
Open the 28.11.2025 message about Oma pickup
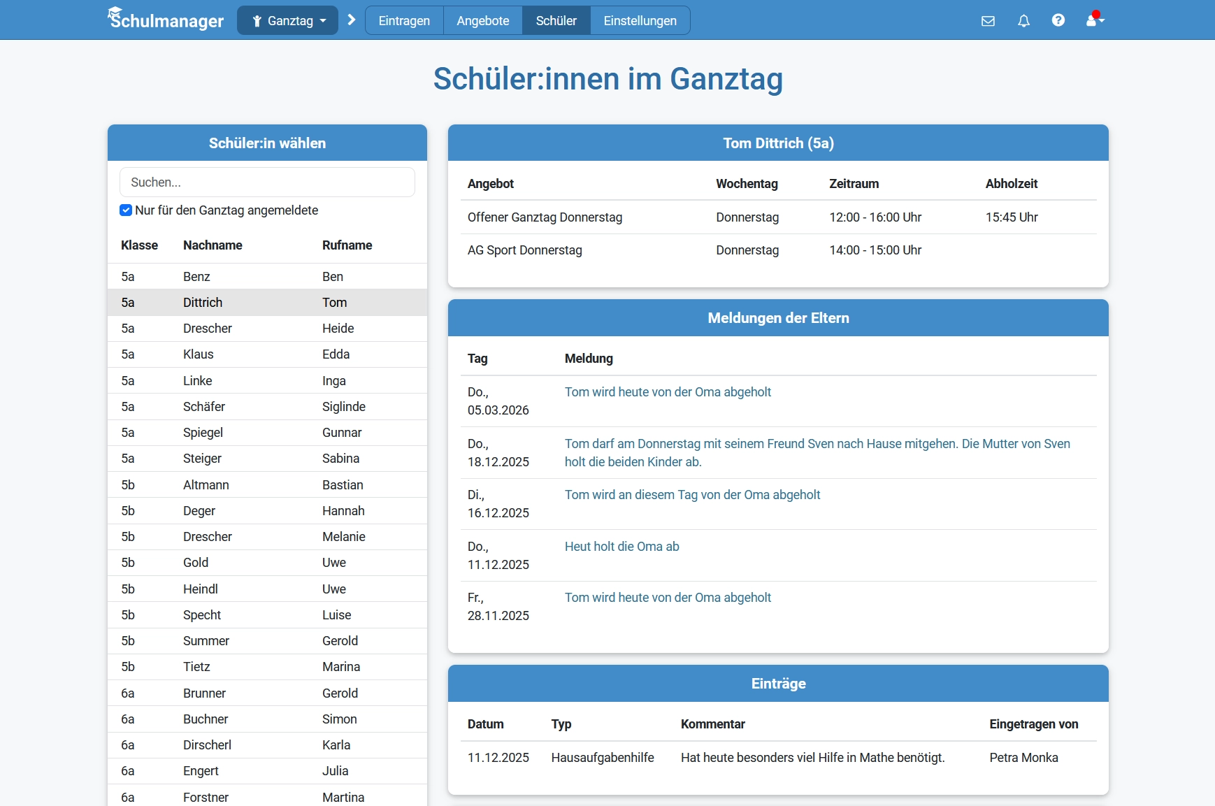click(668, 598)
